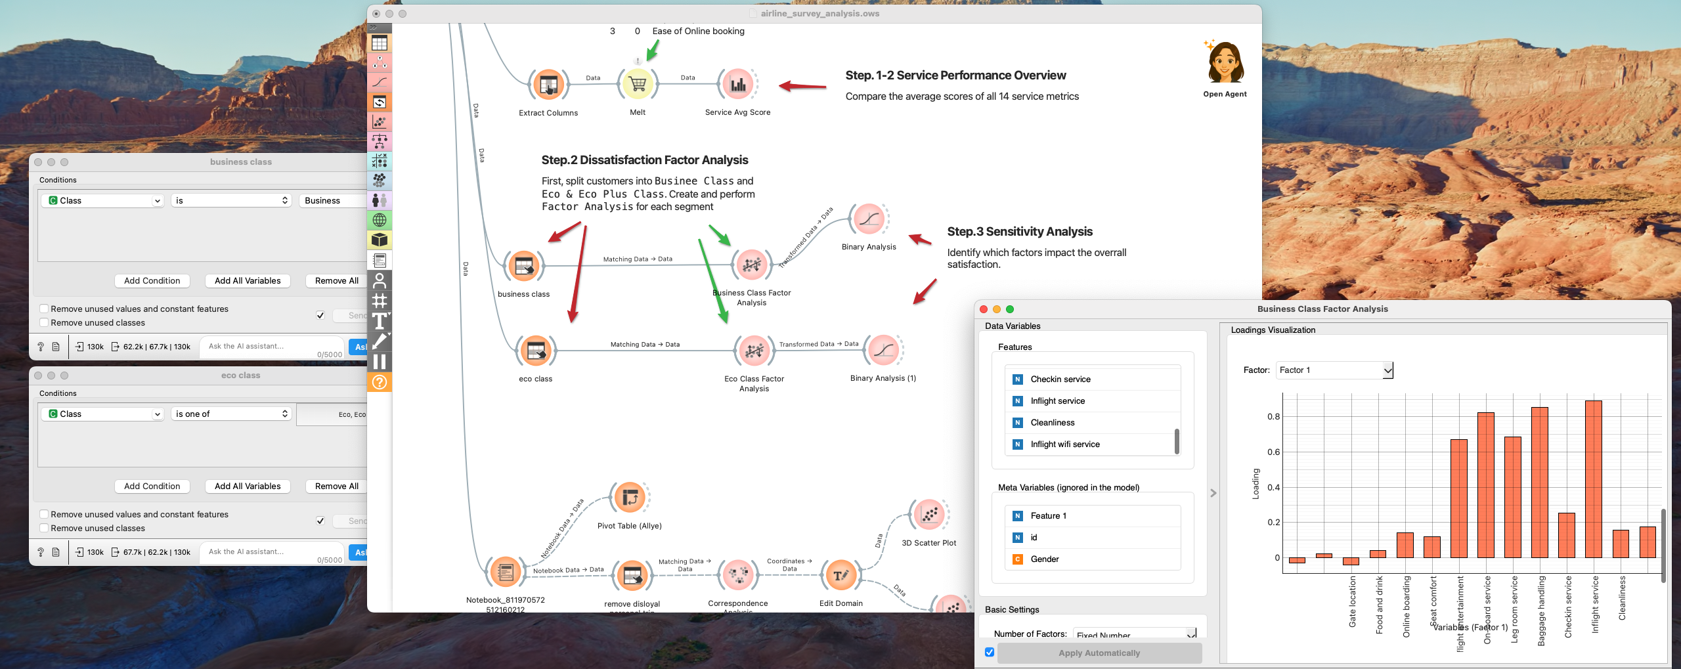The height and width of the screenshot is (669, 1681).
Task: Open the 3D Scatter Plot node
Action: click(928, 515)
